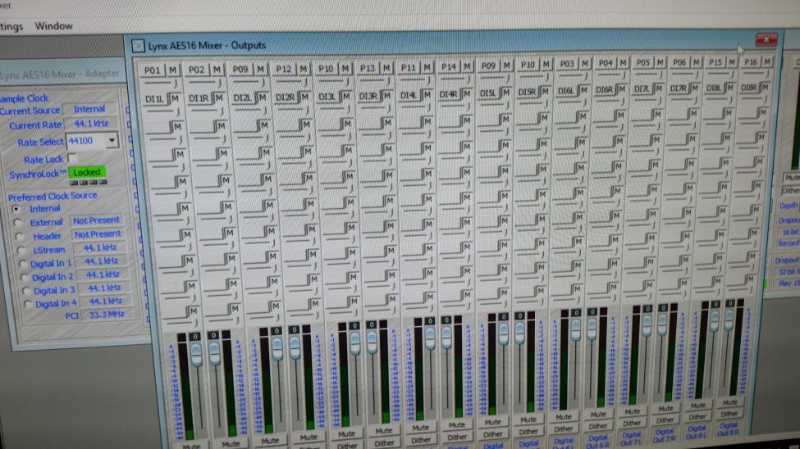Viewport: 800px width, 449px height.
Task: Toggle the M button beside DI1R
Action: [x=219, y=98]
